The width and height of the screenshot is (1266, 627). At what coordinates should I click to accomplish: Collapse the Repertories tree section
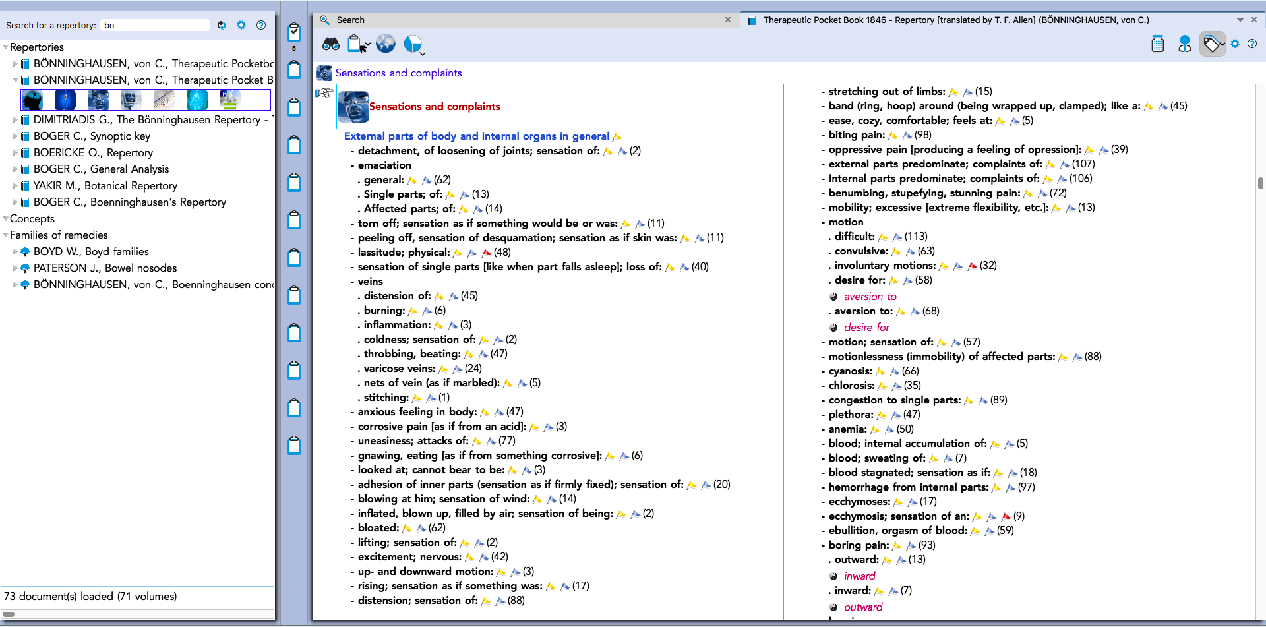coord(6,47)
